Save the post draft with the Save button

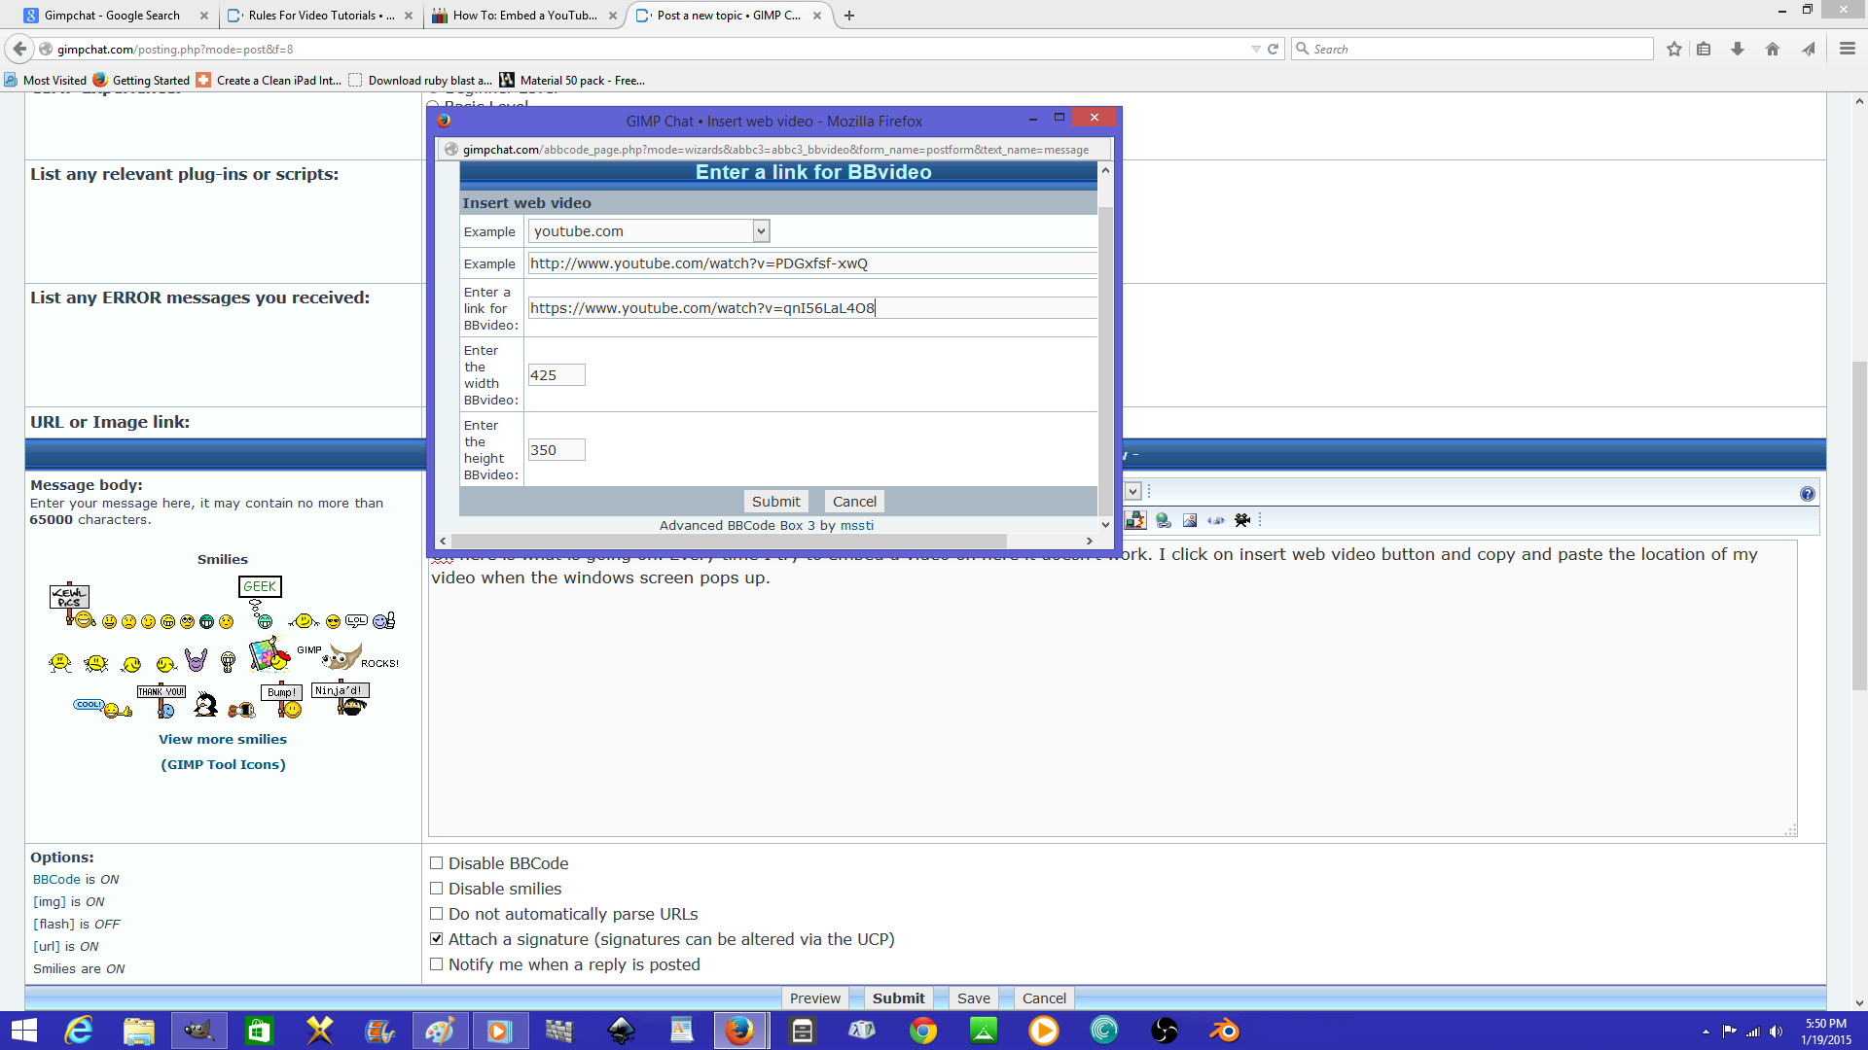tap(973, 998)
